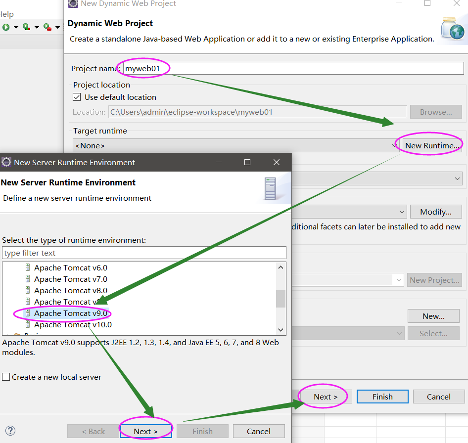This screenshot has height=443, width=468.
Task: Open the Coverage dropdown arrow
Action: point(37,28)
